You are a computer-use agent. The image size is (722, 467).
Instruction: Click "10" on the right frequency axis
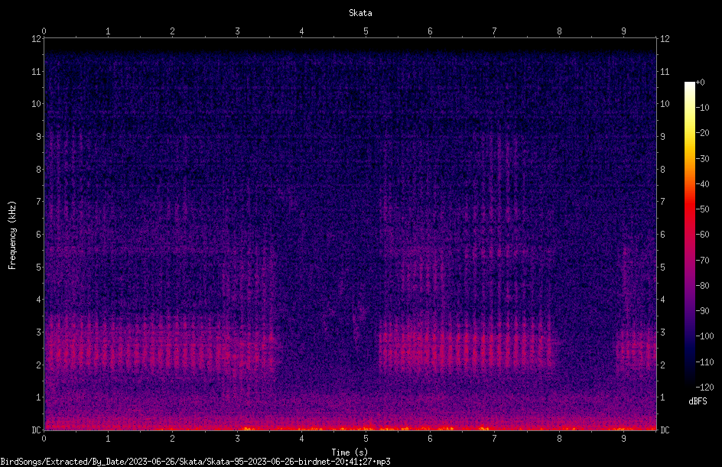(x=665, y=104)
